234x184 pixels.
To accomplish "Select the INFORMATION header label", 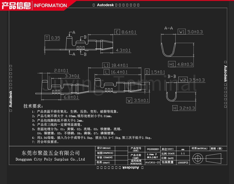I will [50, 5].
